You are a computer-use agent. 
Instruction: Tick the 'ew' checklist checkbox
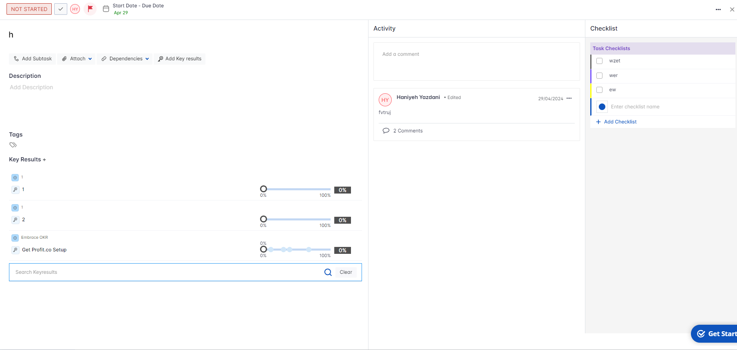coord(599,90)
